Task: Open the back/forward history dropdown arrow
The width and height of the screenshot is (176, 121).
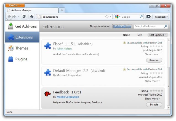Action: click(19, 17)
